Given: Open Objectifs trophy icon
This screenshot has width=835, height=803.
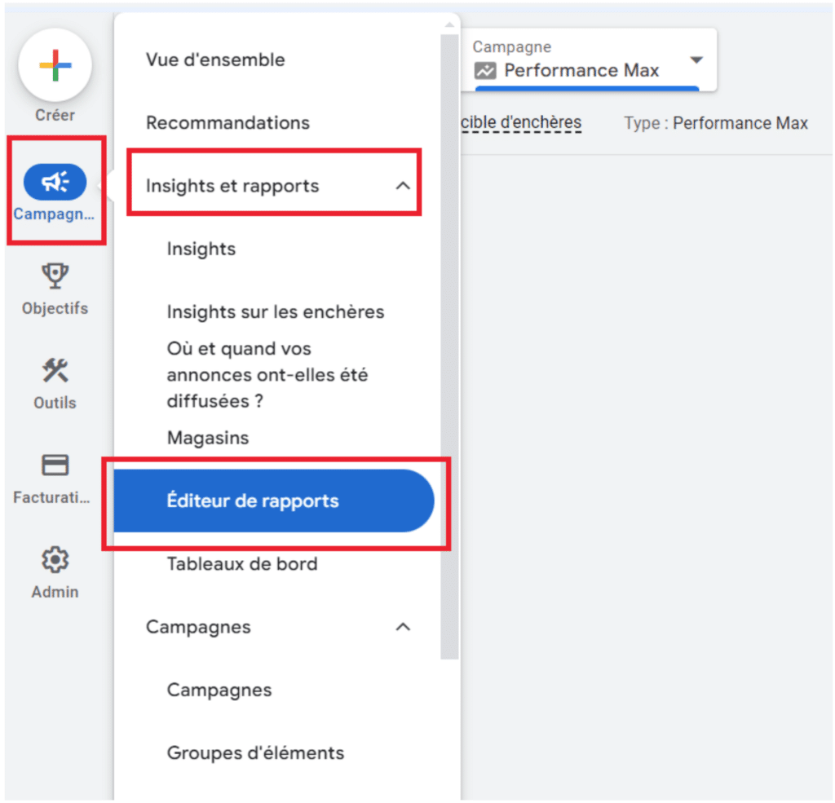Looking at the screenshot, I should (x=55, y=276).
